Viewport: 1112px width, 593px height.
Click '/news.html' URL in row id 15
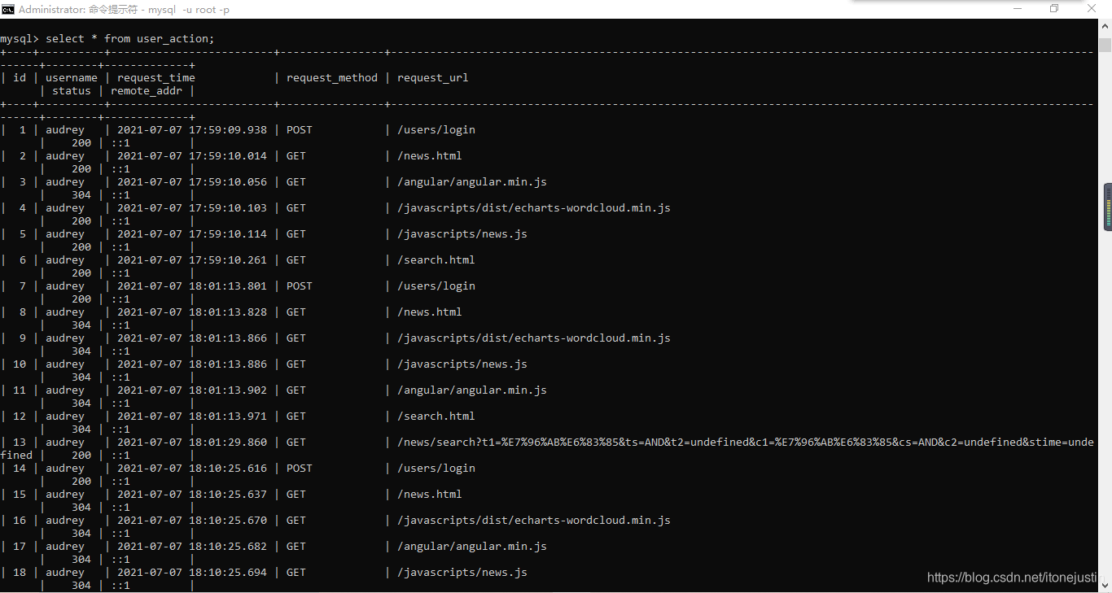click(x=430, y=495)
